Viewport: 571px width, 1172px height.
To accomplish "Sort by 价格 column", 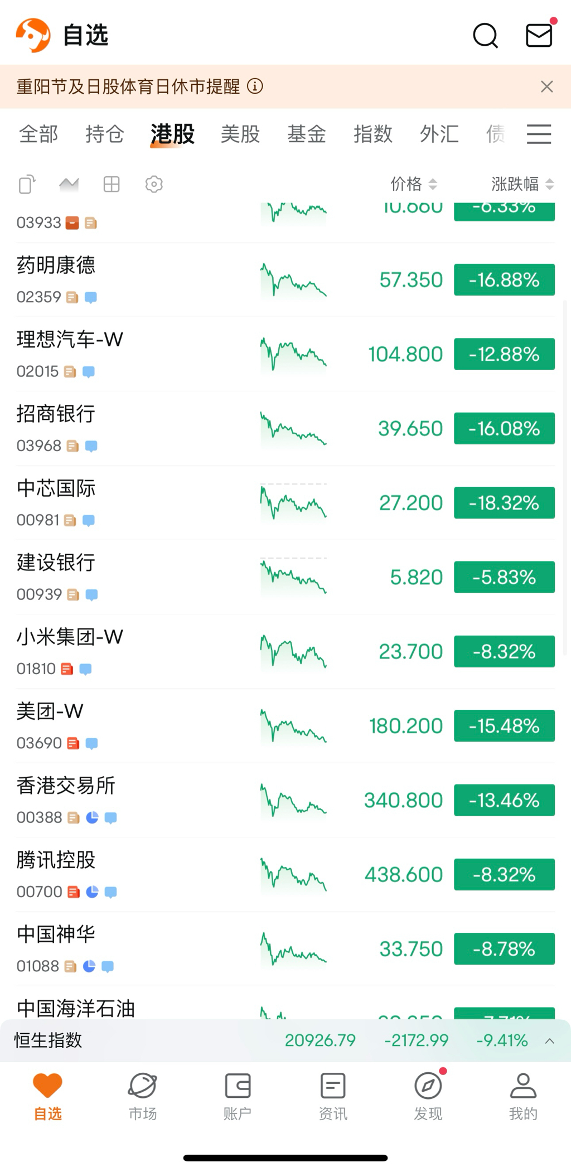I will [x=413, y=184].
